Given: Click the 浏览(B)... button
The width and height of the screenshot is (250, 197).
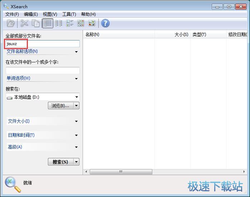Looking at the screenshot, I should (61, 106).
